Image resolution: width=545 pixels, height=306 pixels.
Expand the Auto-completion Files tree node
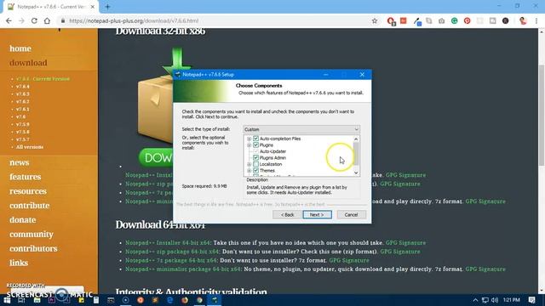pyautogui.click(x=249, y=139)
